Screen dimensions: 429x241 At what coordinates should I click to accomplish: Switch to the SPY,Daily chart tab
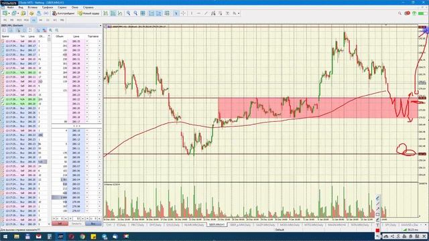(390, 225)
